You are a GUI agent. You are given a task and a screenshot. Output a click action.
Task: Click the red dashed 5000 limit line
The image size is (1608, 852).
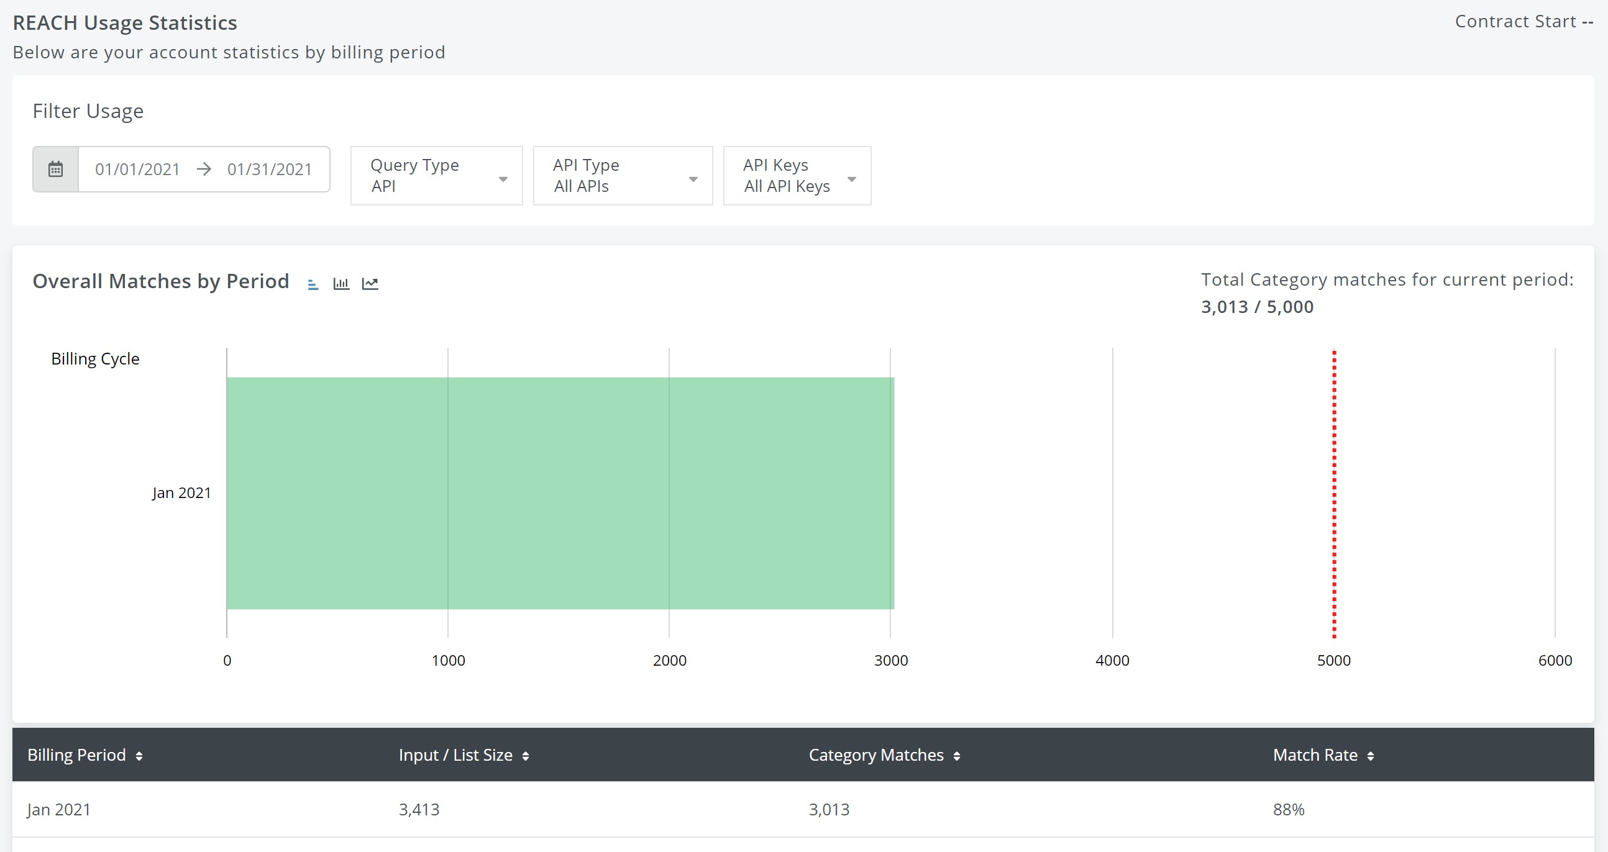(x=1334, y=492)
